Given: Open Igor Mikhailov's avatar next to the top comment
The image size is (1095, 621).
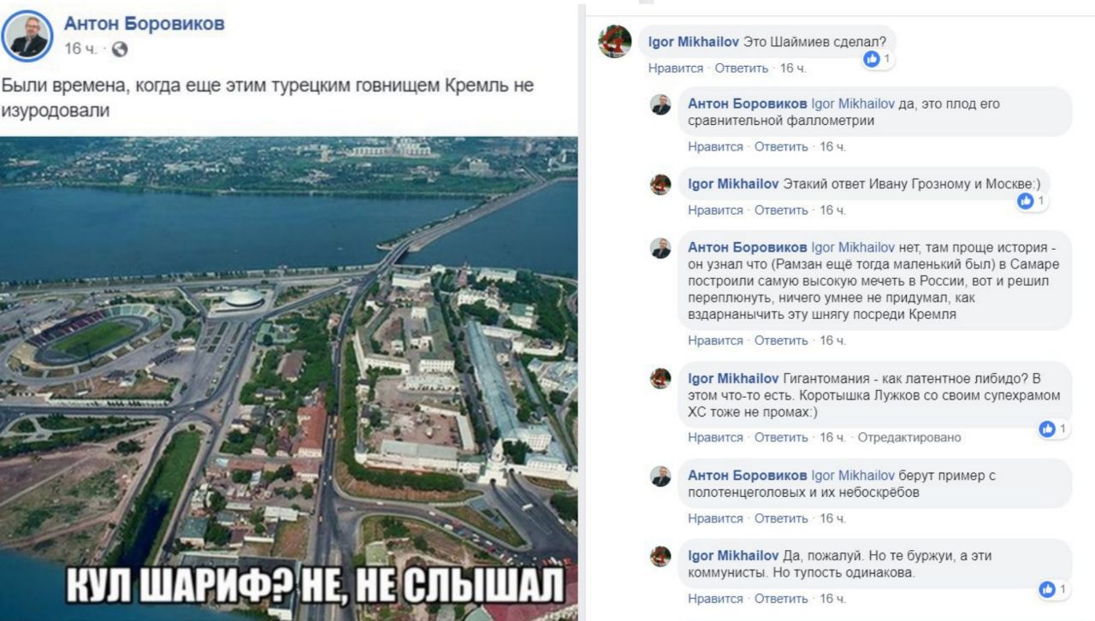Looking at the screenshot, I should pos(614,41).
